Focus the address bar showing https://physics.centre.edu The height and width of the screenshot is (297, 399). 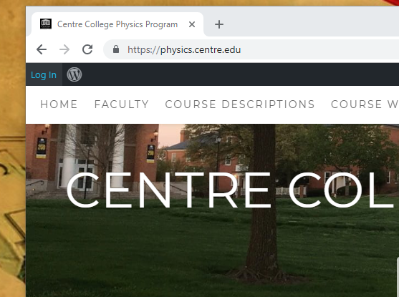pos(251,49)
